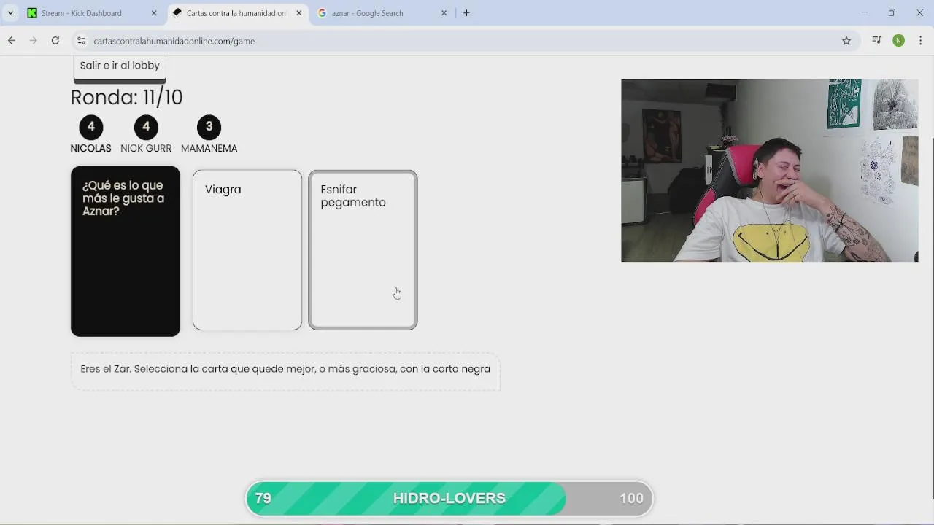Click the NICOLAS player name
The width and height of the screenshot is (934, 525).
coord(90,148)
